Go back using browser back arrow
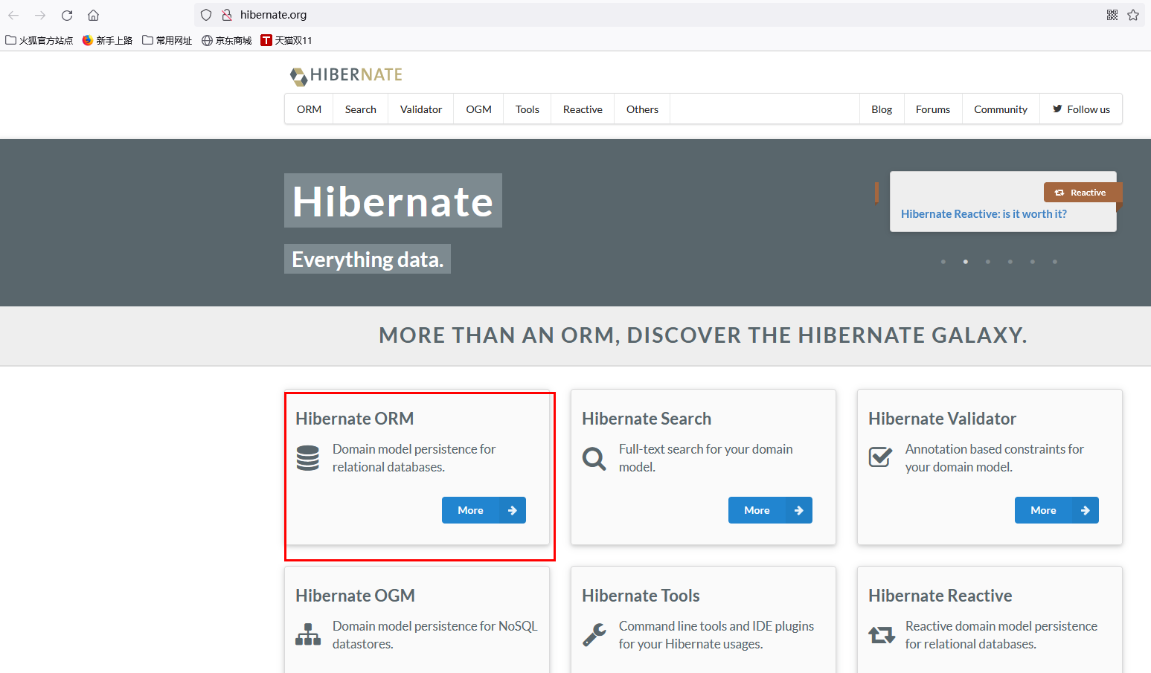Screen dimensions: 1151x673 coord(13,15)
